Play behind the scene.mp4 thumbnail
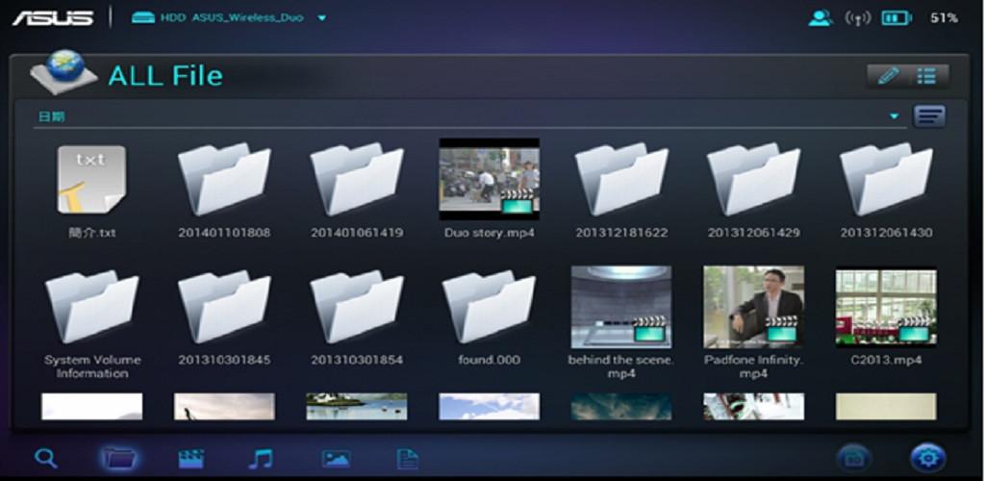985x481 pixels. point(621,307)
